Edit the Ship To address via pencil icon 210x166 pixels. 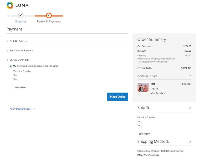click(190, 108)
